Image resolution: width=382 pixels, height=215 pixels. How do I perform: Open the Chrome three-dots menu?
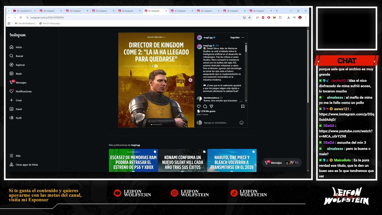306,18
